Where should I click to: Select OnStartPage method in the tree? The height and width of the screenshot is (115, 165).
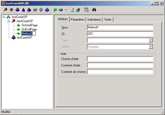[x=29, y=25]
